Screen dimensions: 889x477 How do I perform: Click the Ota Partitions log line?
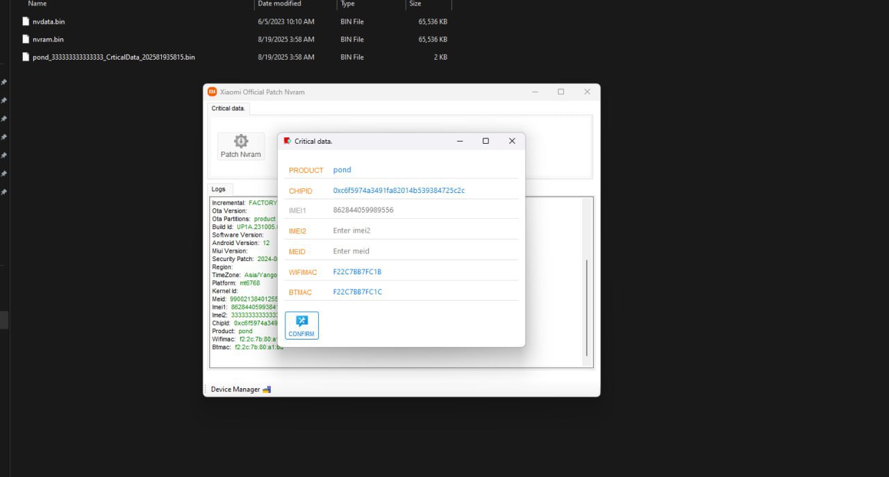point(244,219)
